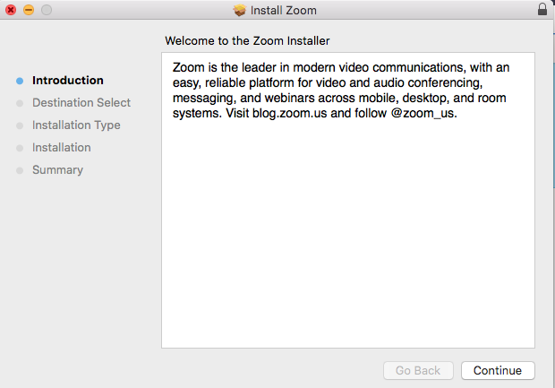Close the Install Zoom window

[11, 10]
